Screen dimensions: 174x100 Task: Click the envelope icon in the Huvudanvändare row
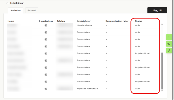tap(46, 26)
